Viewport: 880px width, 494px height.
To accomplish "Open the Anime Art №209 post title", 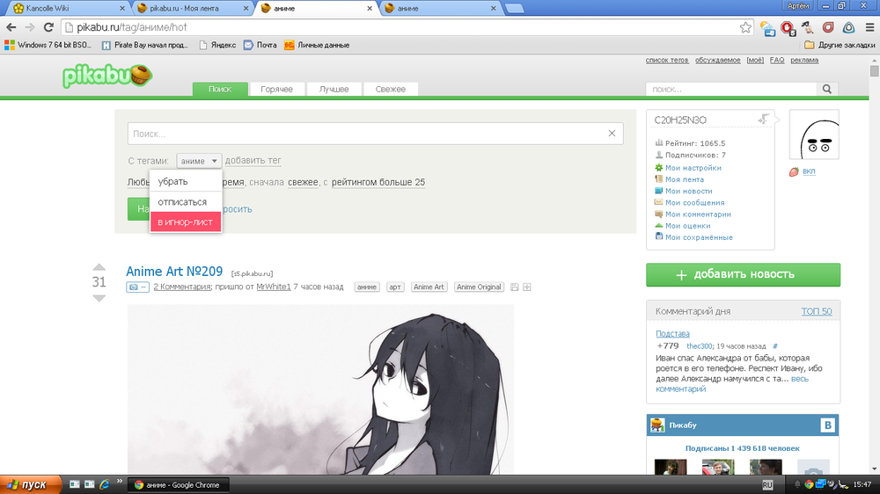I will pos(174,272).
